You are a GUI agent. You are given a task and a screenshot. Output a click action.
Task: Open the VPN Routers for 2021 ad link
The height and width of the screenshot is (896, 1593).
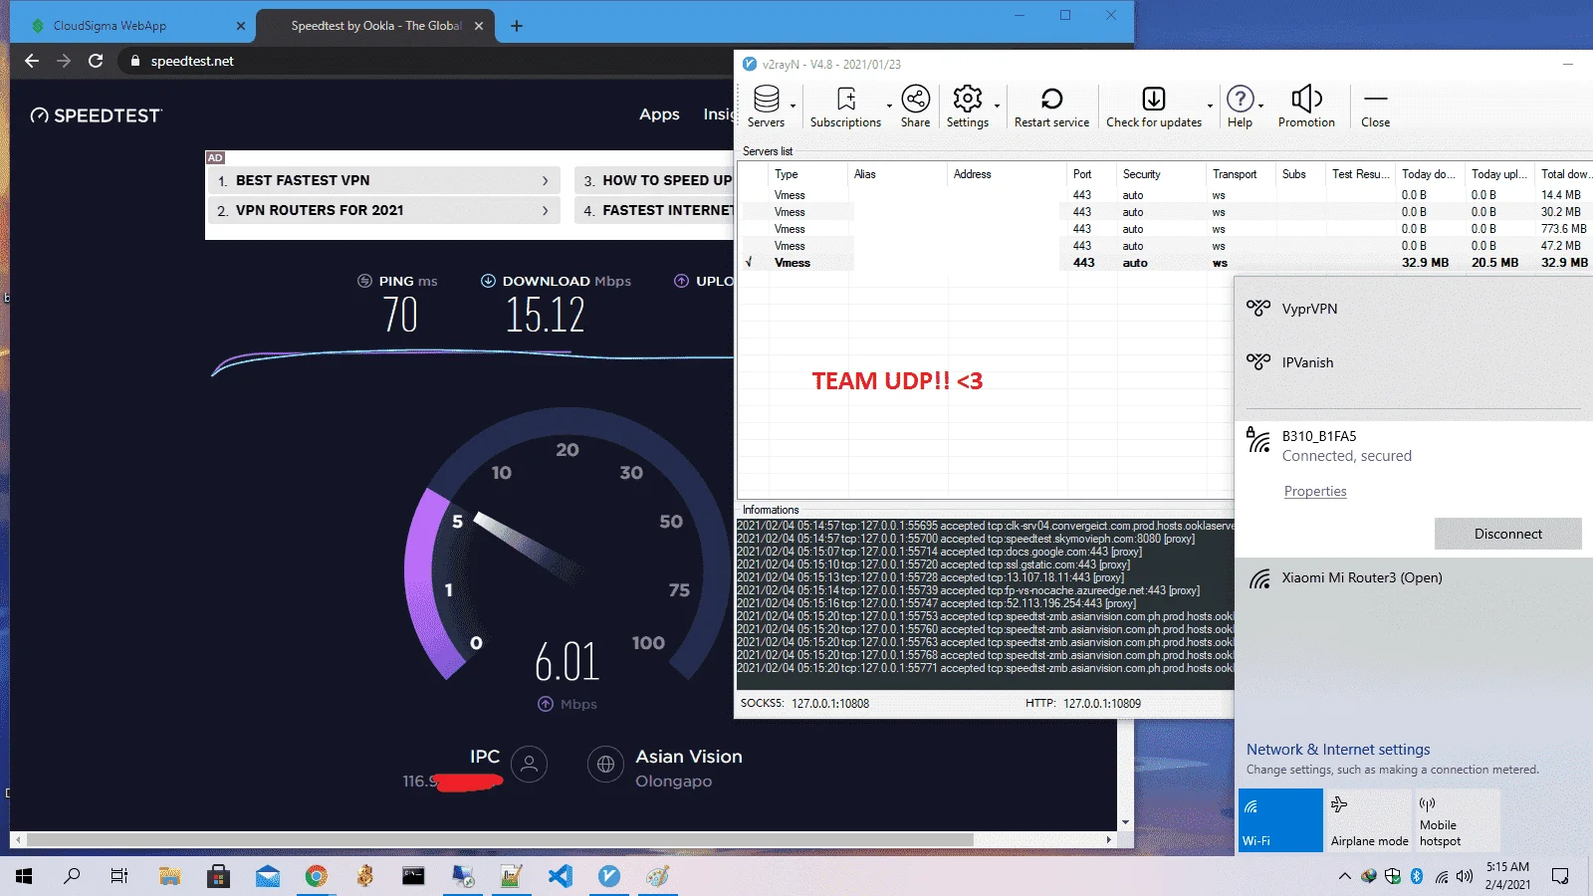click(x=383, y=210)
